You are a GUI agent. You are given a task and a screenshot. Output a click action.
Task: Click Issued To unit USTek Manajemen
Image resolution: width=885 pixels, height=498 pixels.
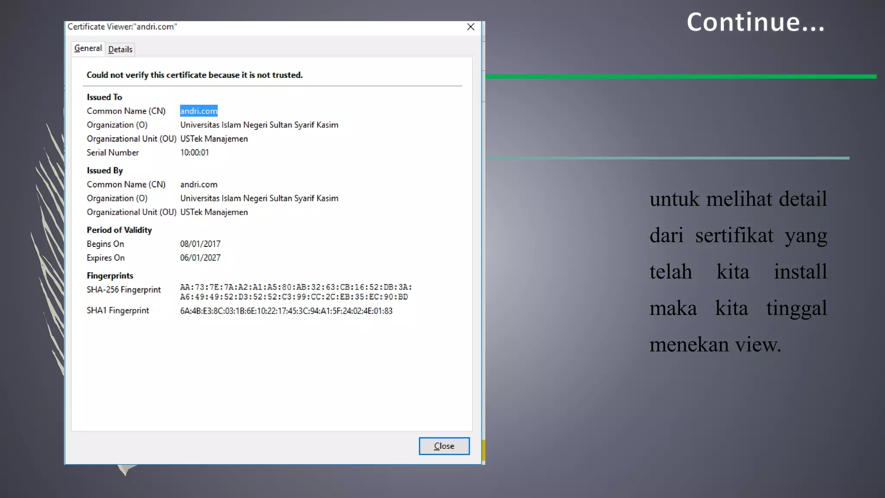(x=214, y=139)
